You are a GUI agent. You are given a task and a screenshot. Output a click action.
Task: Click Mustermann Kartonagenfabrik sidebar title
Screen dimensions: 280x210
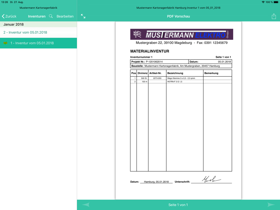[38, 8]
